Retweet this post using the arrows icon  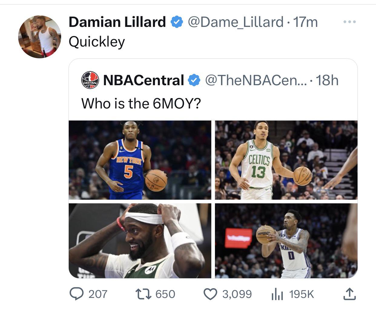tap(143, 294)
